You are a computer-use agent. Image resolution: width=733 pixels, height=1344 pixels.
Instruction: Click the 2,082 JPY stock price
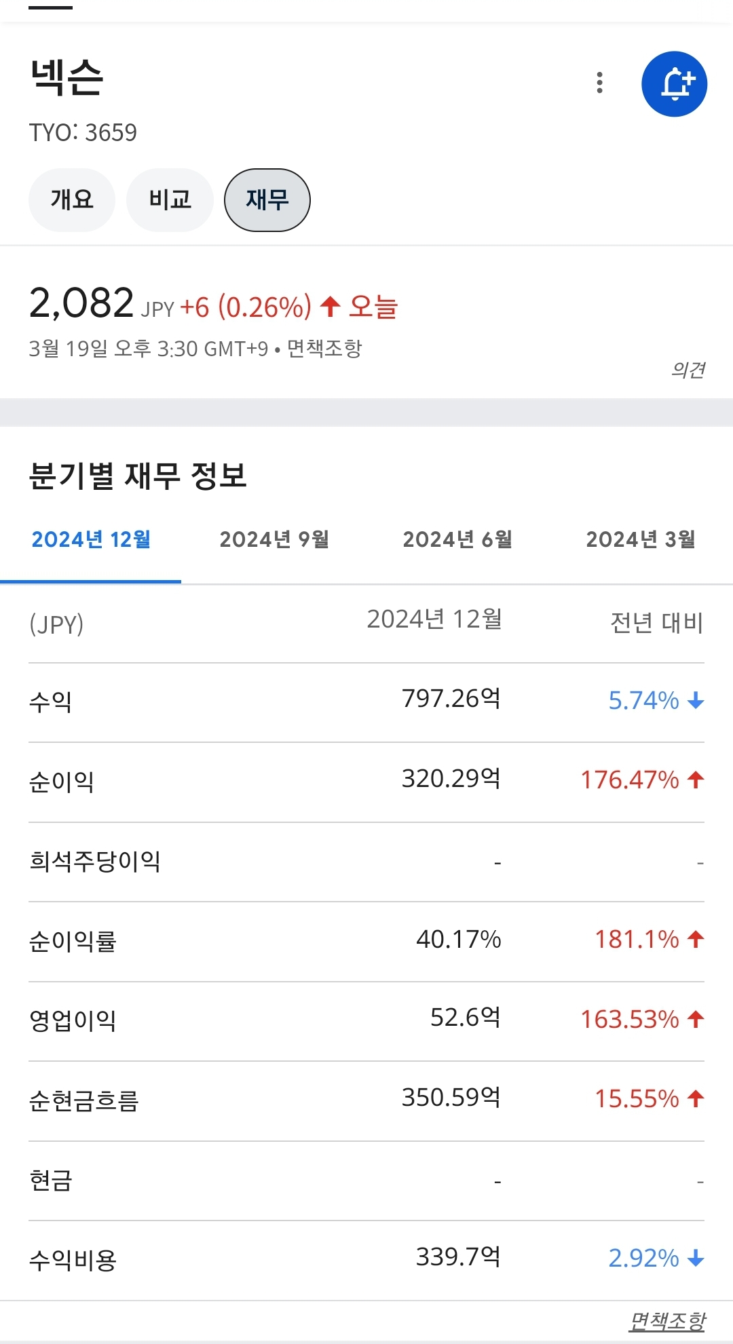(81, 303)
